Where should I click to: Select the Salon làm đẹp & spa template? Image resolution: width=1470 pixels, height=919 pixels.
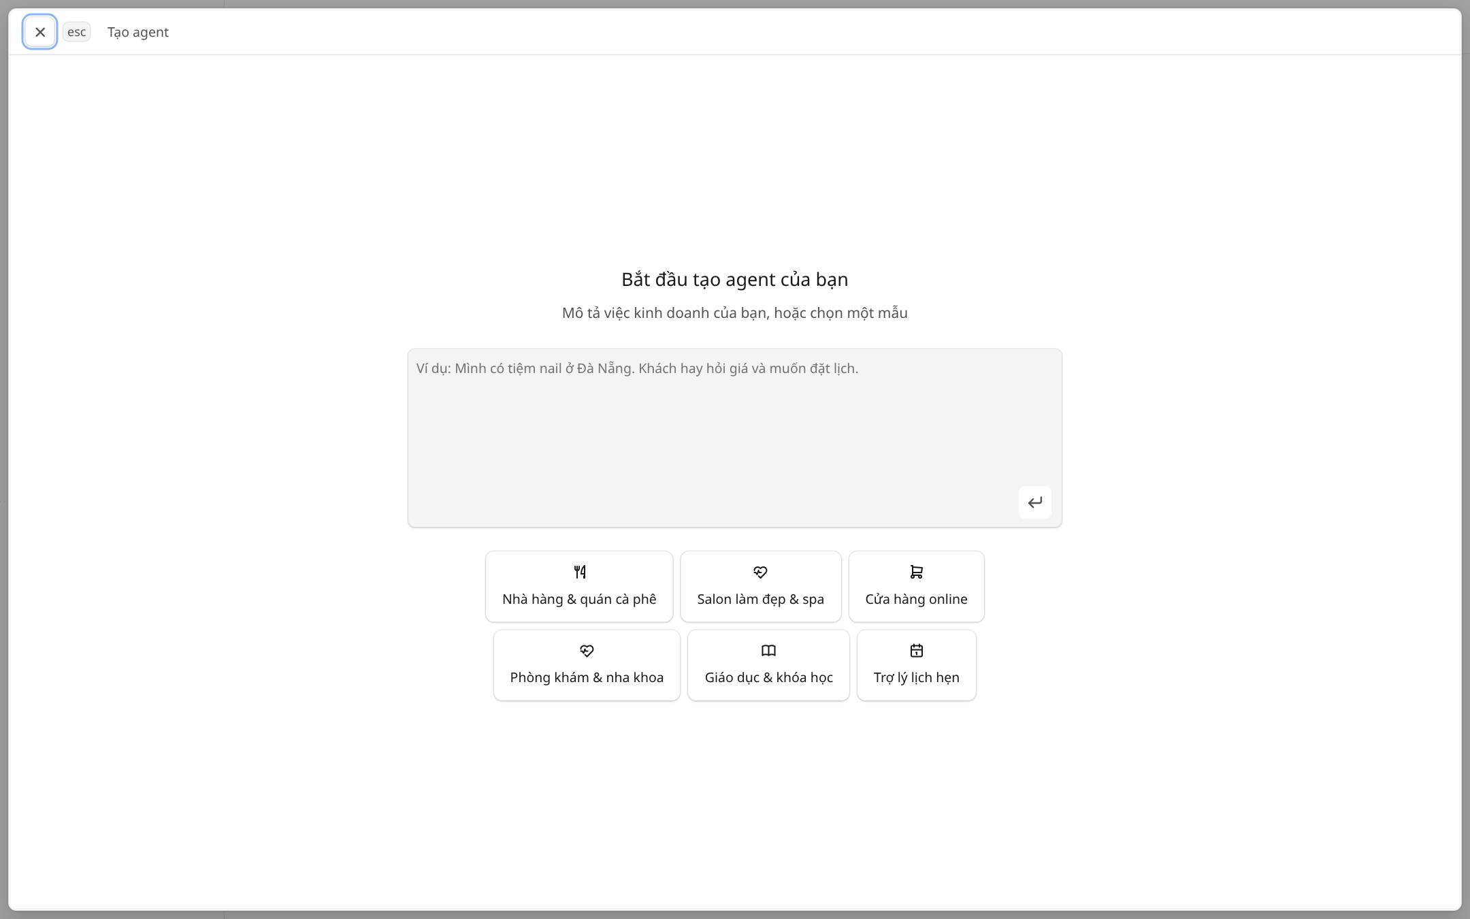tap(761, 586)
